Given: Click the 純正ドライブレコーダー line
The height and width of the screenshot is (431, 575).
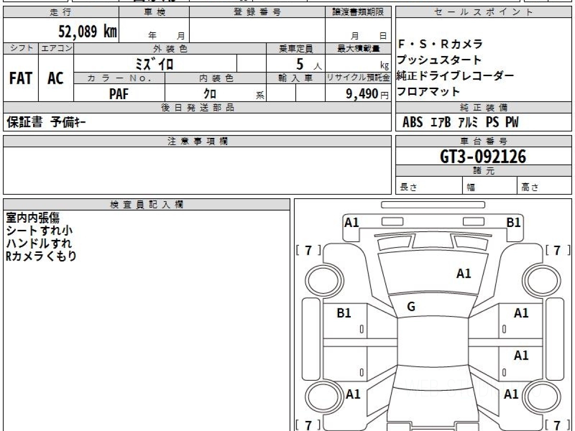Looking at the screenshot, I should click(455, 76).
